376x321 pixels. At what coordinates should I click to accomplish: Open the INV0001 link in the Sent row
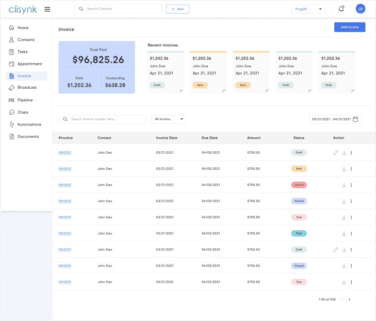coord(65,169)
